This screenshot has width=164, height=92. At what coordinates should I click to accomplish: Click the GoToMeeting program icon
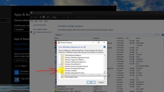point(56,89)
